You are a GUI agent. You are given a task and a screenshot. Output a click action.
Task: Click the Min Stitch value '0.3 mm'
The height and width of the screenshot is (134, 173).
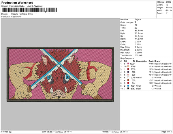(138, 50)
